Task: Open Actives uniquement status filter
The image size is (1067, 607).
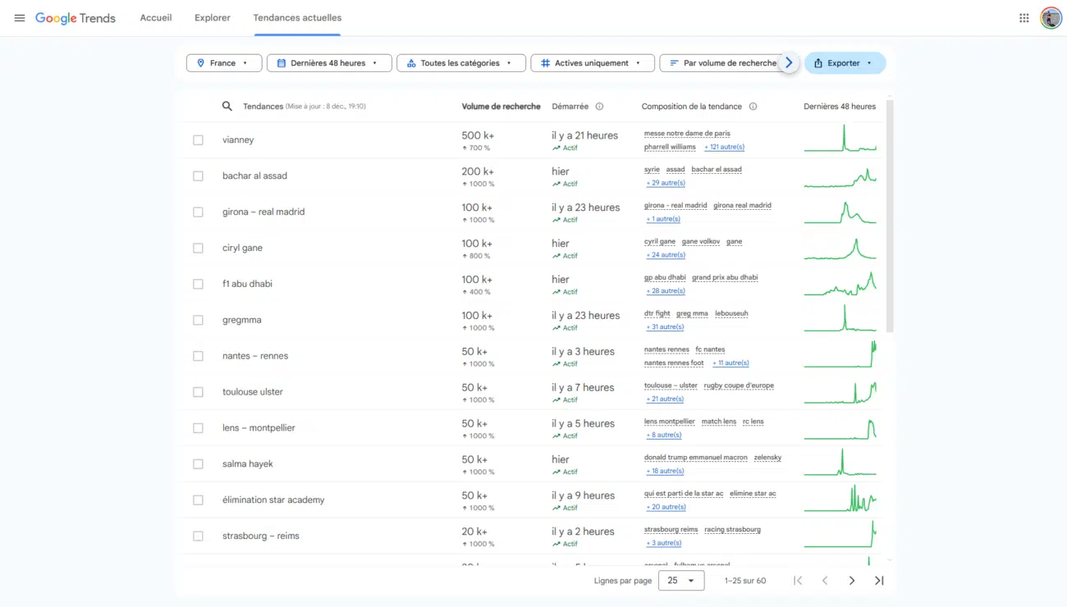Action: tap(593, 63)
